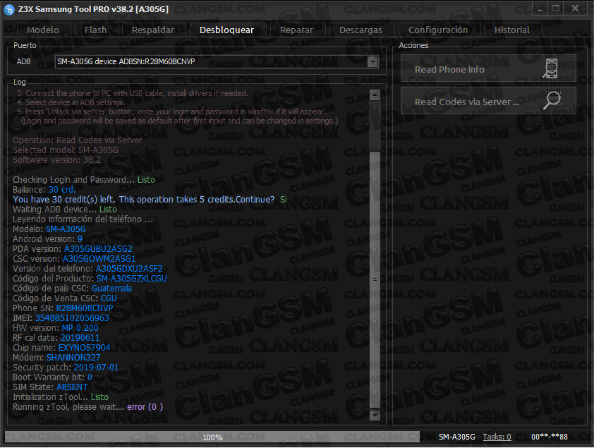Click the Guatemala country code text
This screenshot has height=448, width=594.
[x=111, y=288]
